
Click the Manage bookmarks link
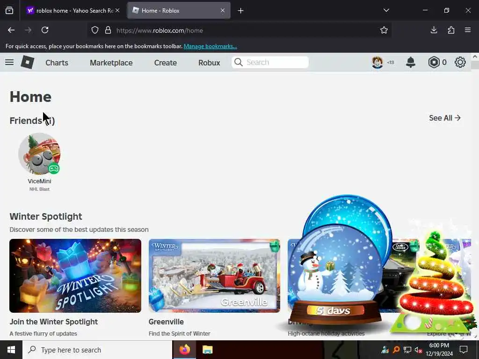pyautogui.click(x=210, y=46)
